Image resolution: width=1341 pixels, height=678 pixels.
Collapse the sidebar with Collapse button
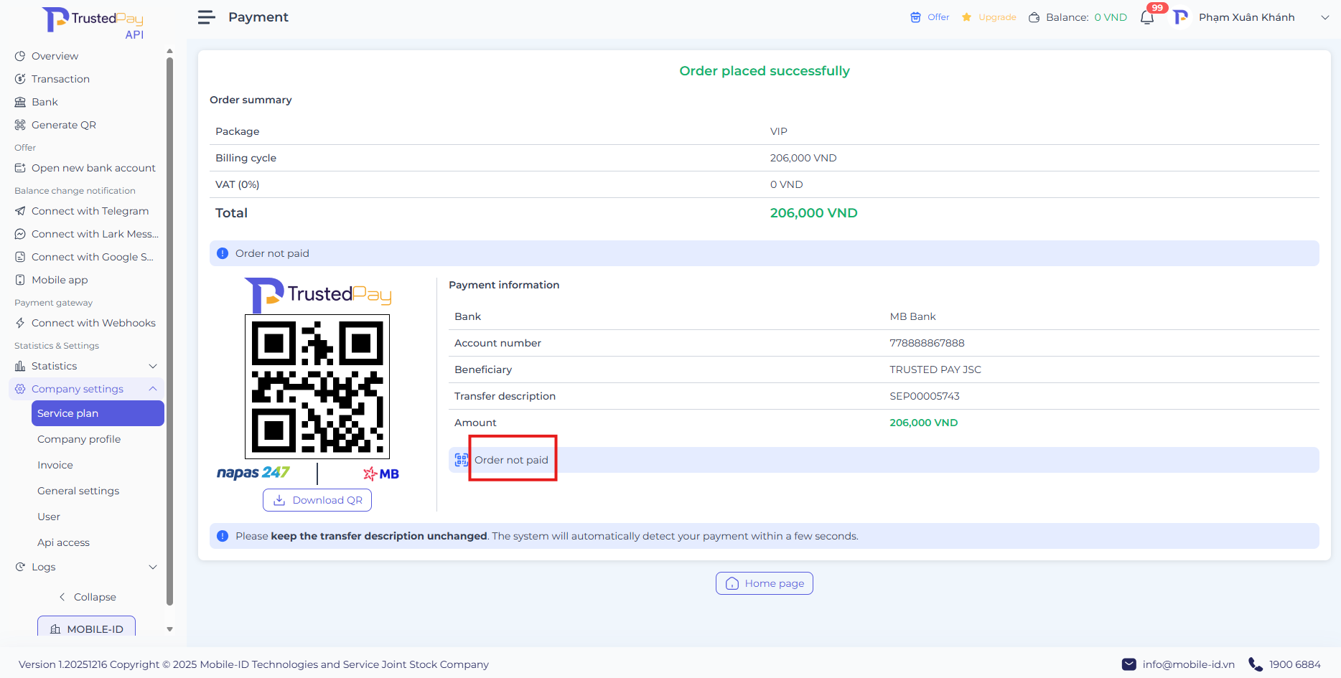(x=88, y=597)
